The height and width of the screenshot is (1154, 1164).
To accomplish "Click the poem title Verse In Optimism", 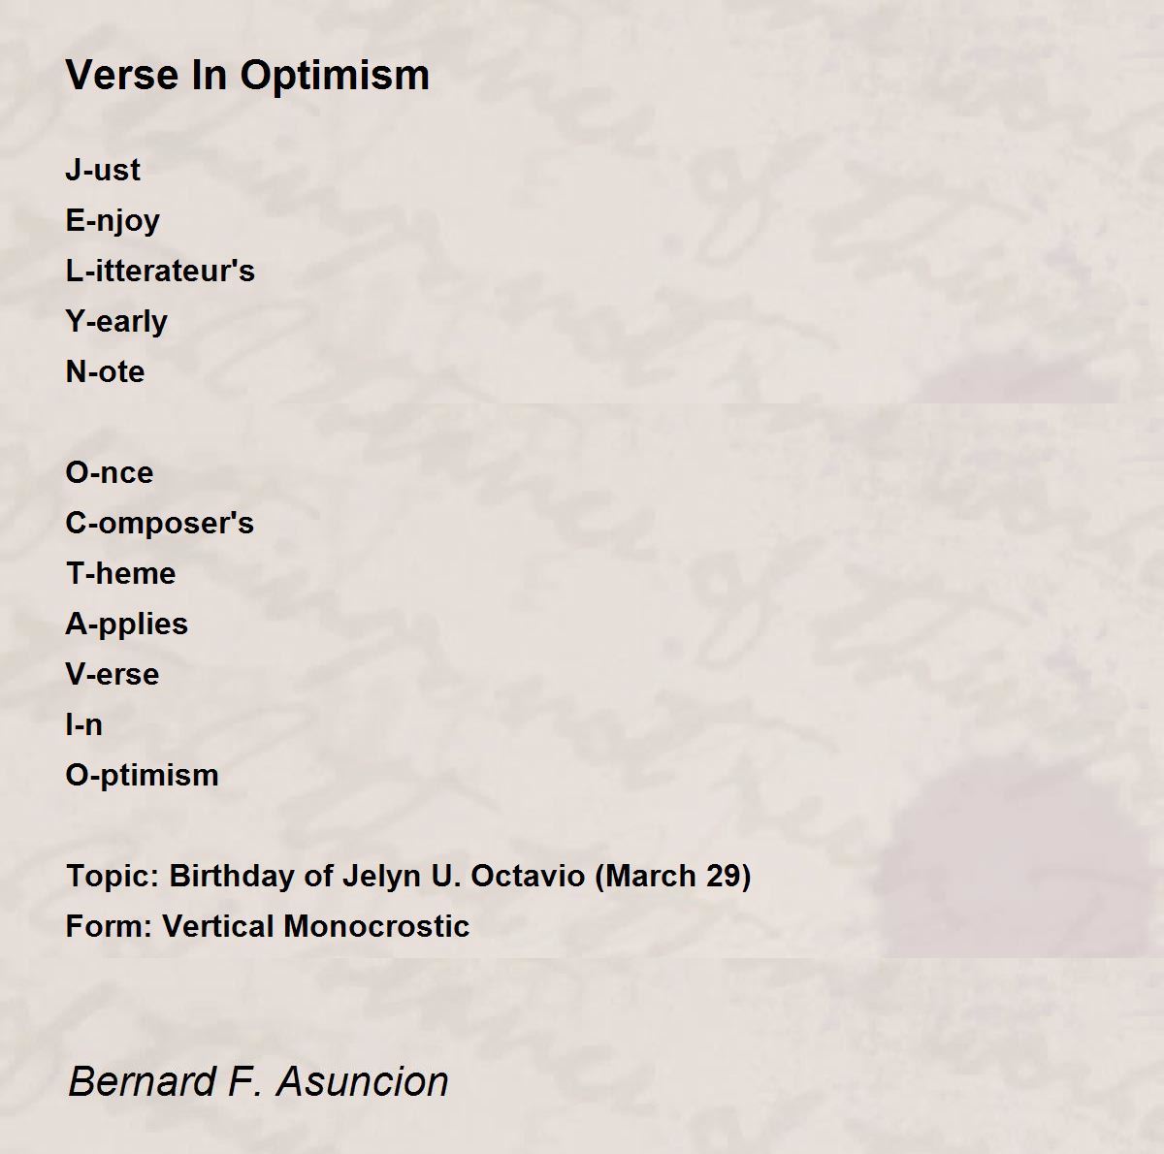I will 247,76.
